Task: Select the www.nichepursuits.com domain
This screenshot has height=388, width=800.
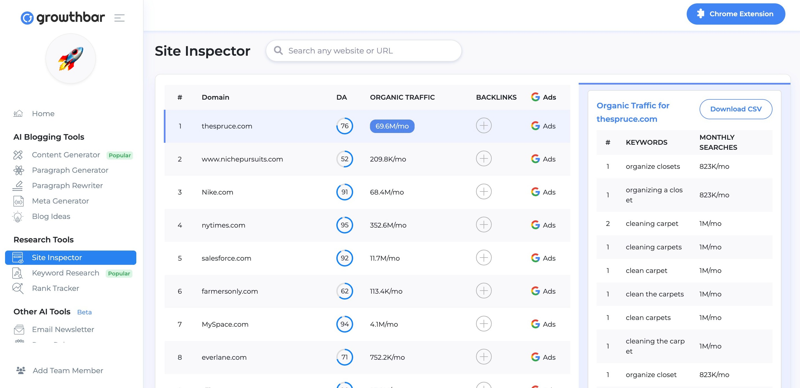Action: pyautogui.click(x=242, y=159)
